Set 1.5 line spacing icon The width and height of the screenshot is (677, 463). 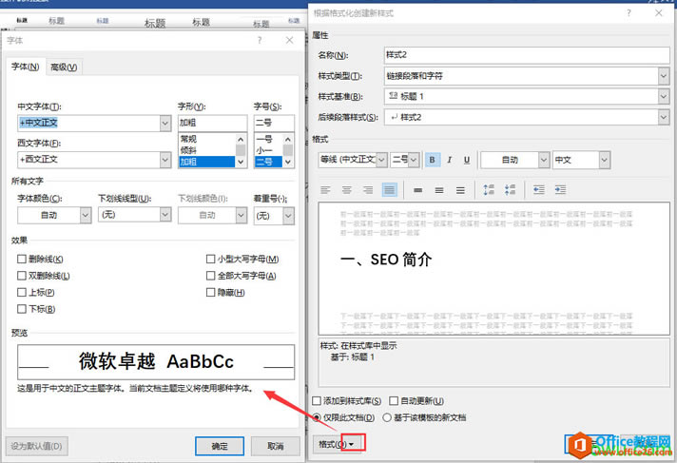439,190
